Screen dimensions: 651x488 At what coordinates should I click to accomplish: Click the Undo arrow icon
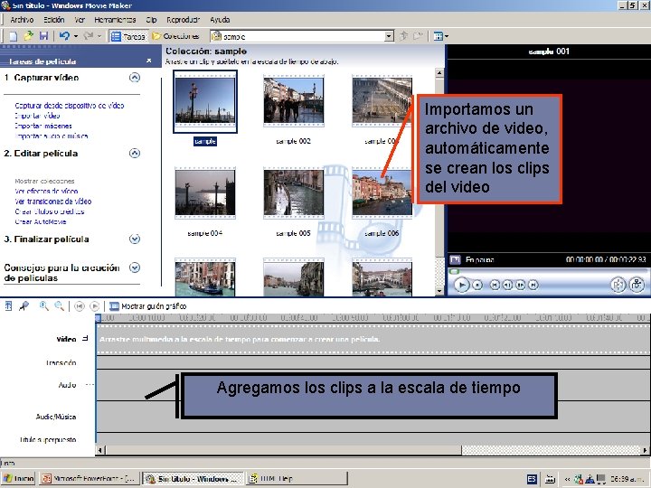(x=64, y=36)
